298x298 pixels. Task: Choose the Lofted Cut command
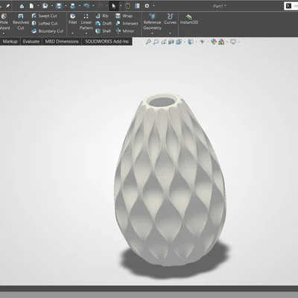(45, 23)
